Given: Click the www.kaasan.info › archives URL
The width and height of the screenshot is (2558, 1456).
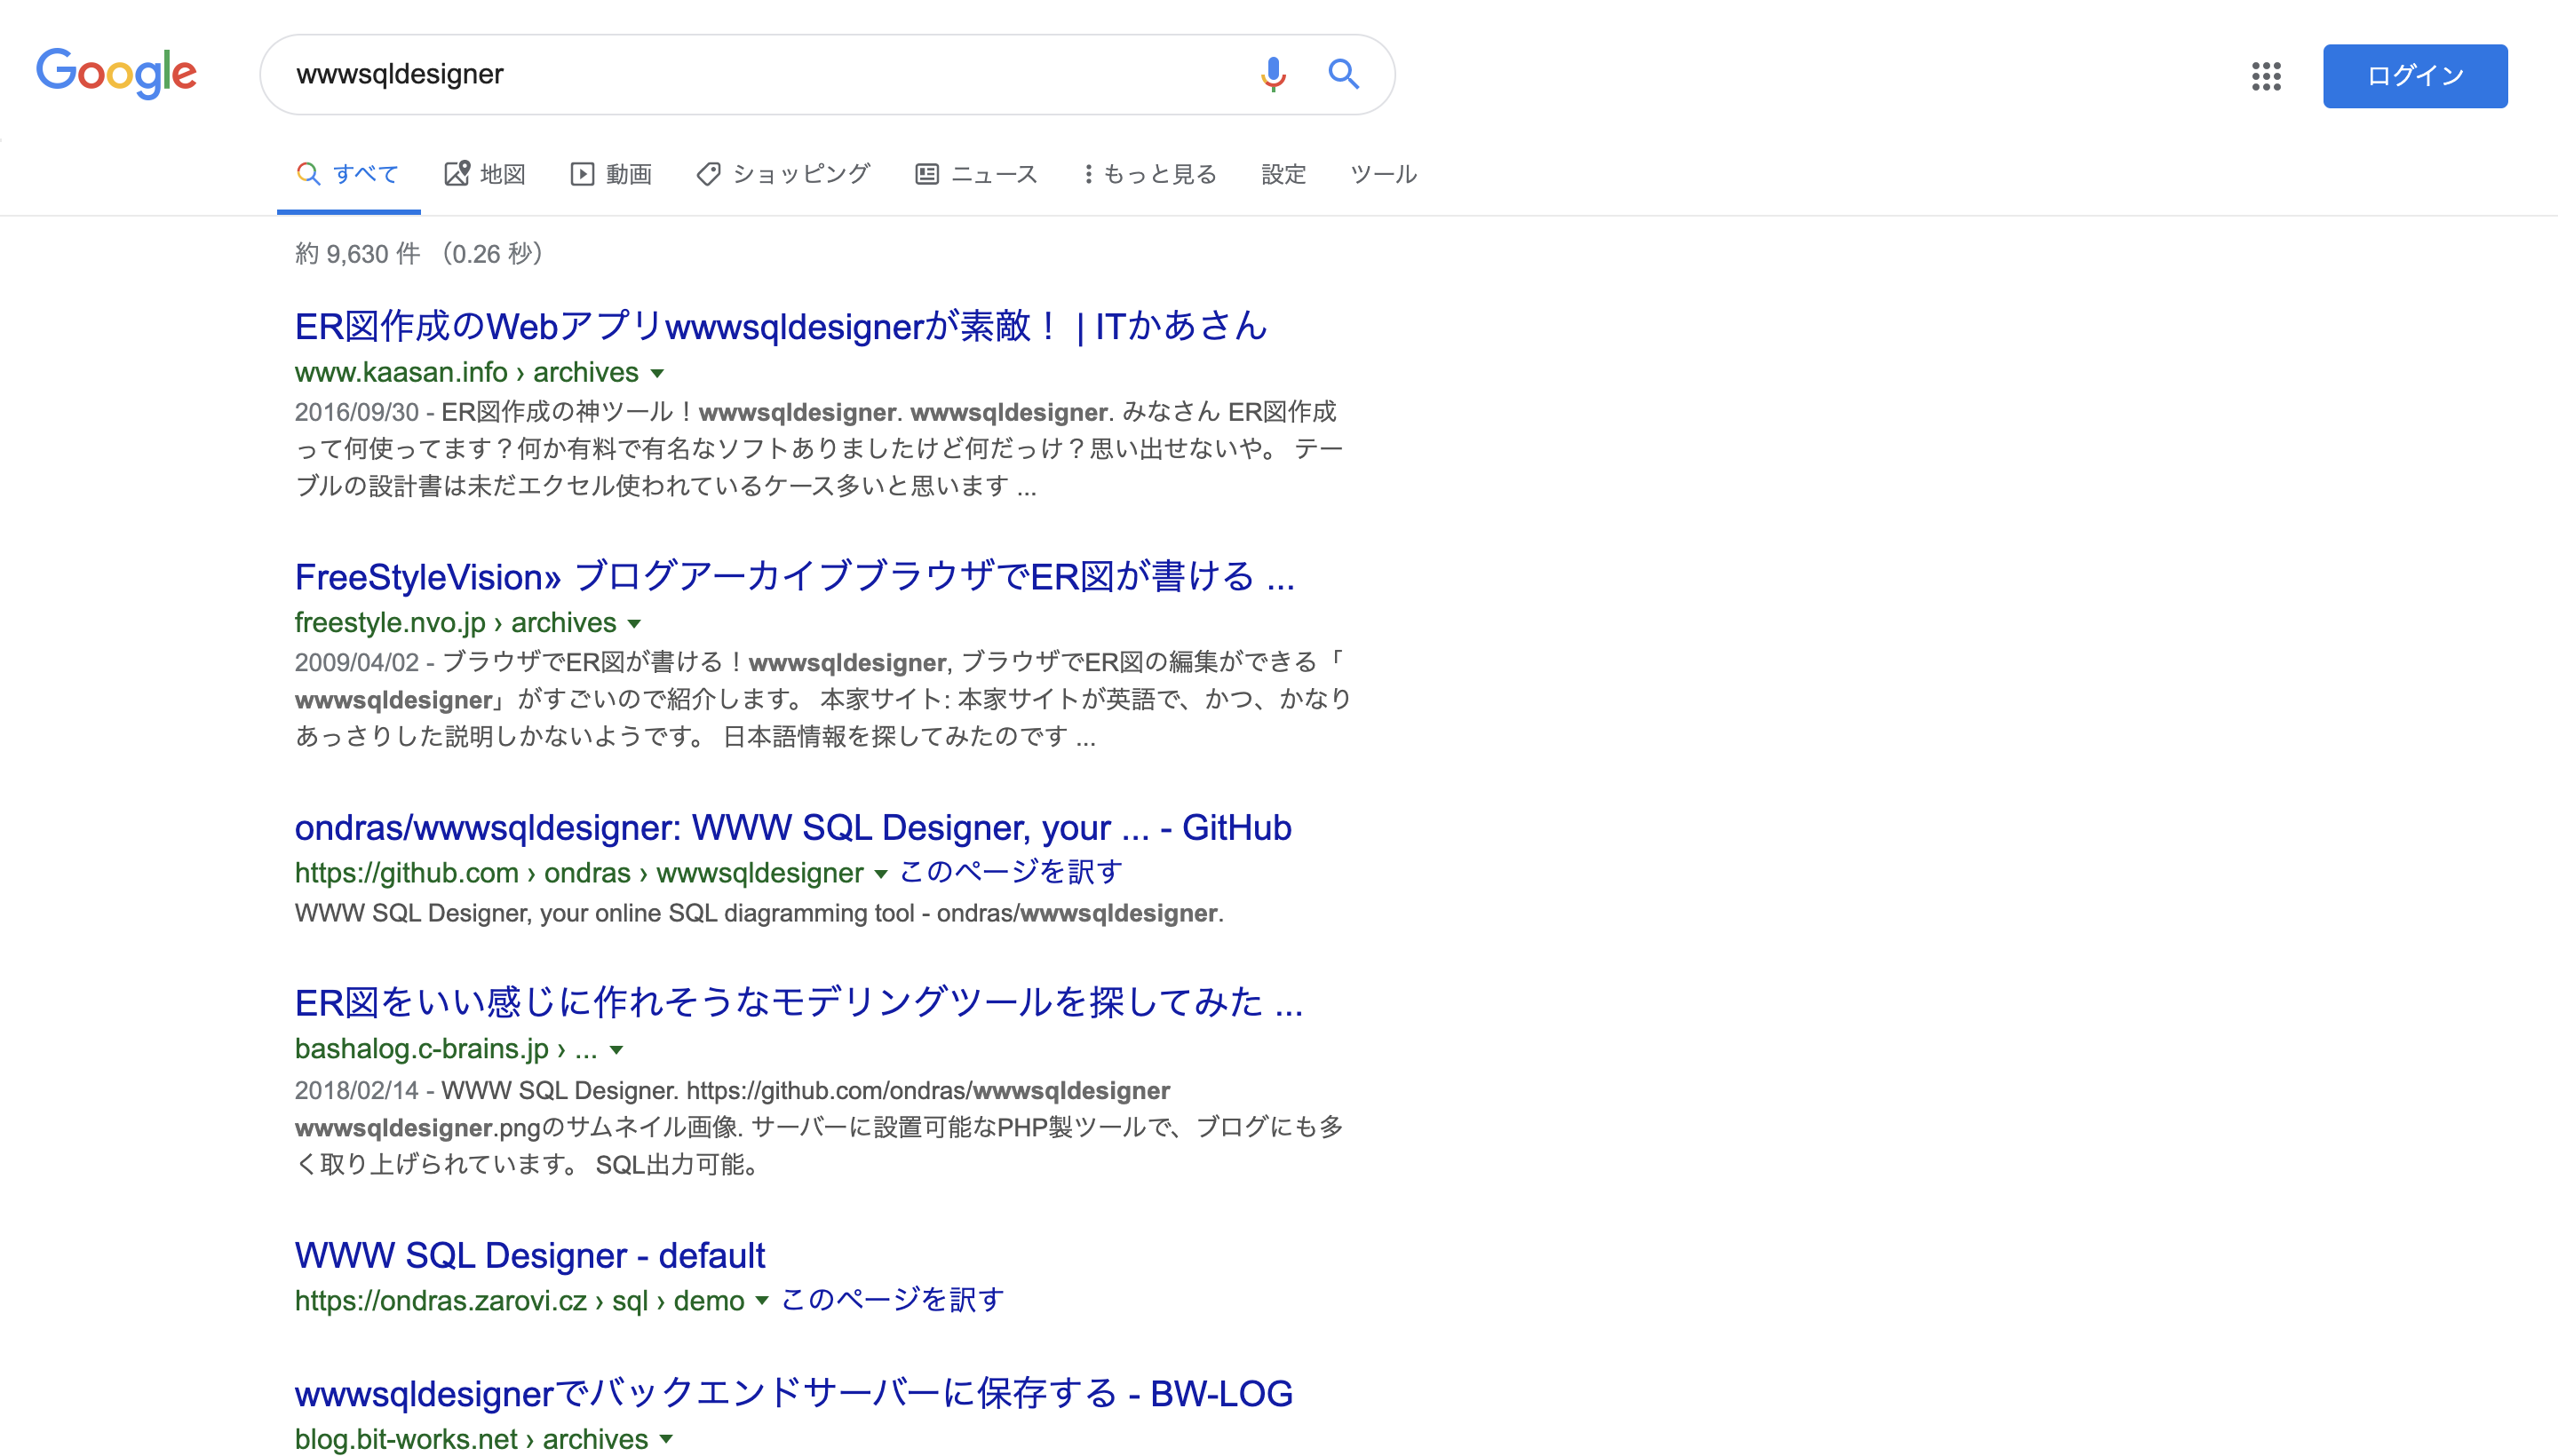Looking at the screenshot, I should [466, 372].
